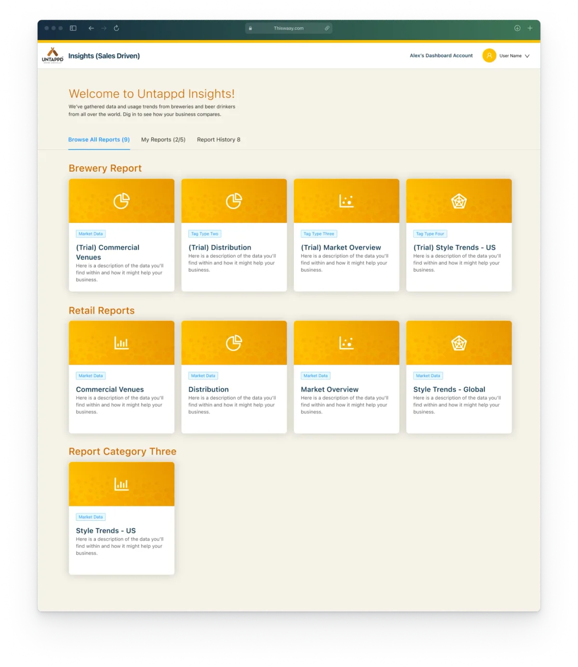Select Browse All Reports (9) tab
The height and width of the screenshot is (667, 578).
click(99, 139)
